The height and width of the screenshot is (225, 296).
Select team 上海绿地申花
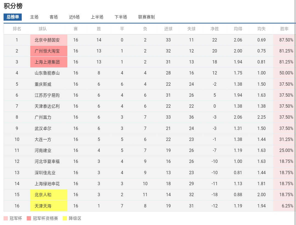(47, 184)
